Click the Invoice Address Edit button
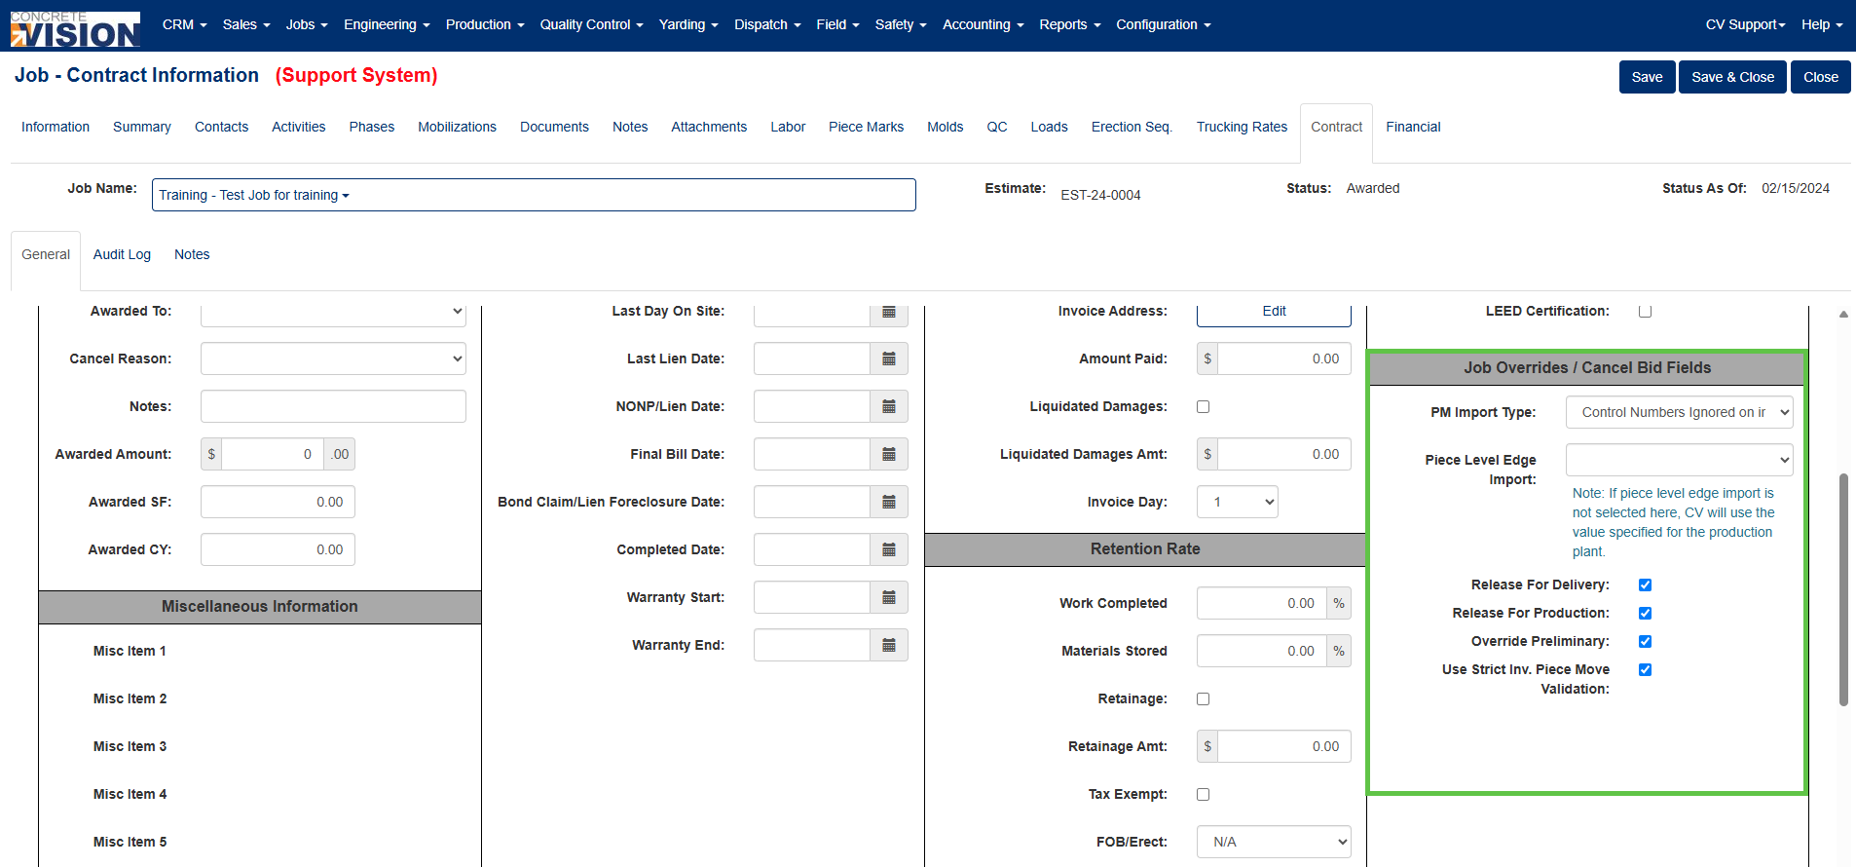Image resolution: width=1856 pixels, height=867 pixels. (x=1274, y=312)
